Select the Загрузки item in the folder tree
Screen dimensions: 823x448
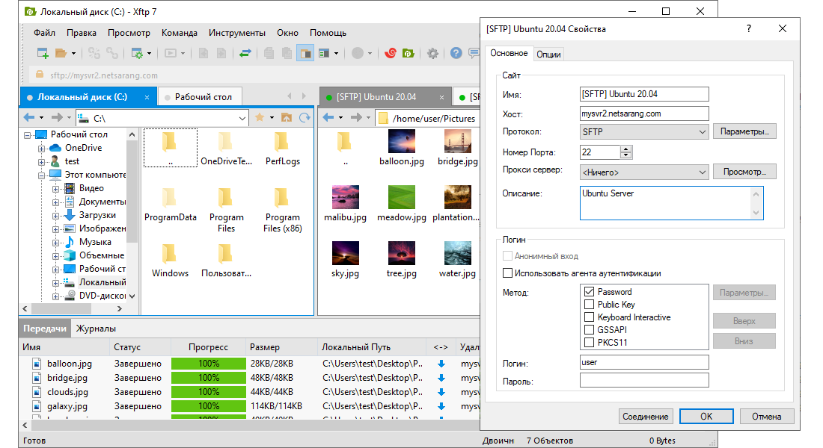[x=97, y=215]
